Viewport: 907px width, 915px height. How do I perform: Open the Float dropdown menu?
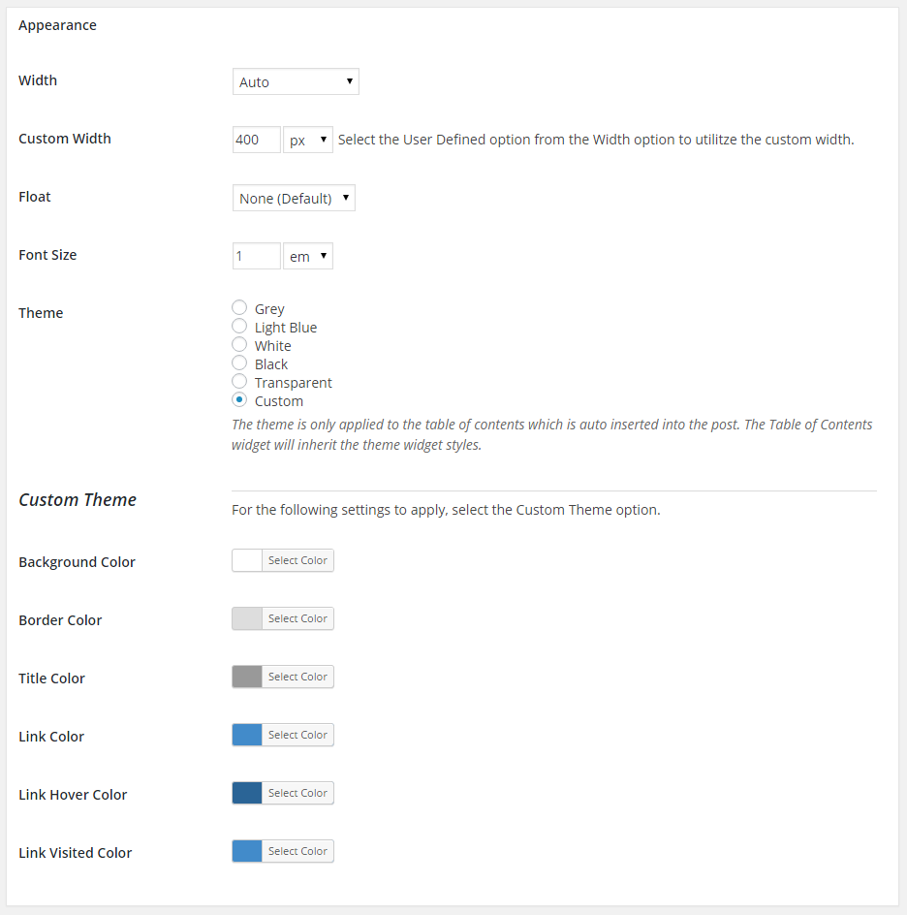click(294, 199)
